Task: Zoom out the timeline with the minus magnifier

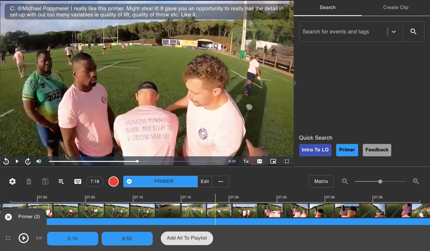Action: click(x=345, y=181)
